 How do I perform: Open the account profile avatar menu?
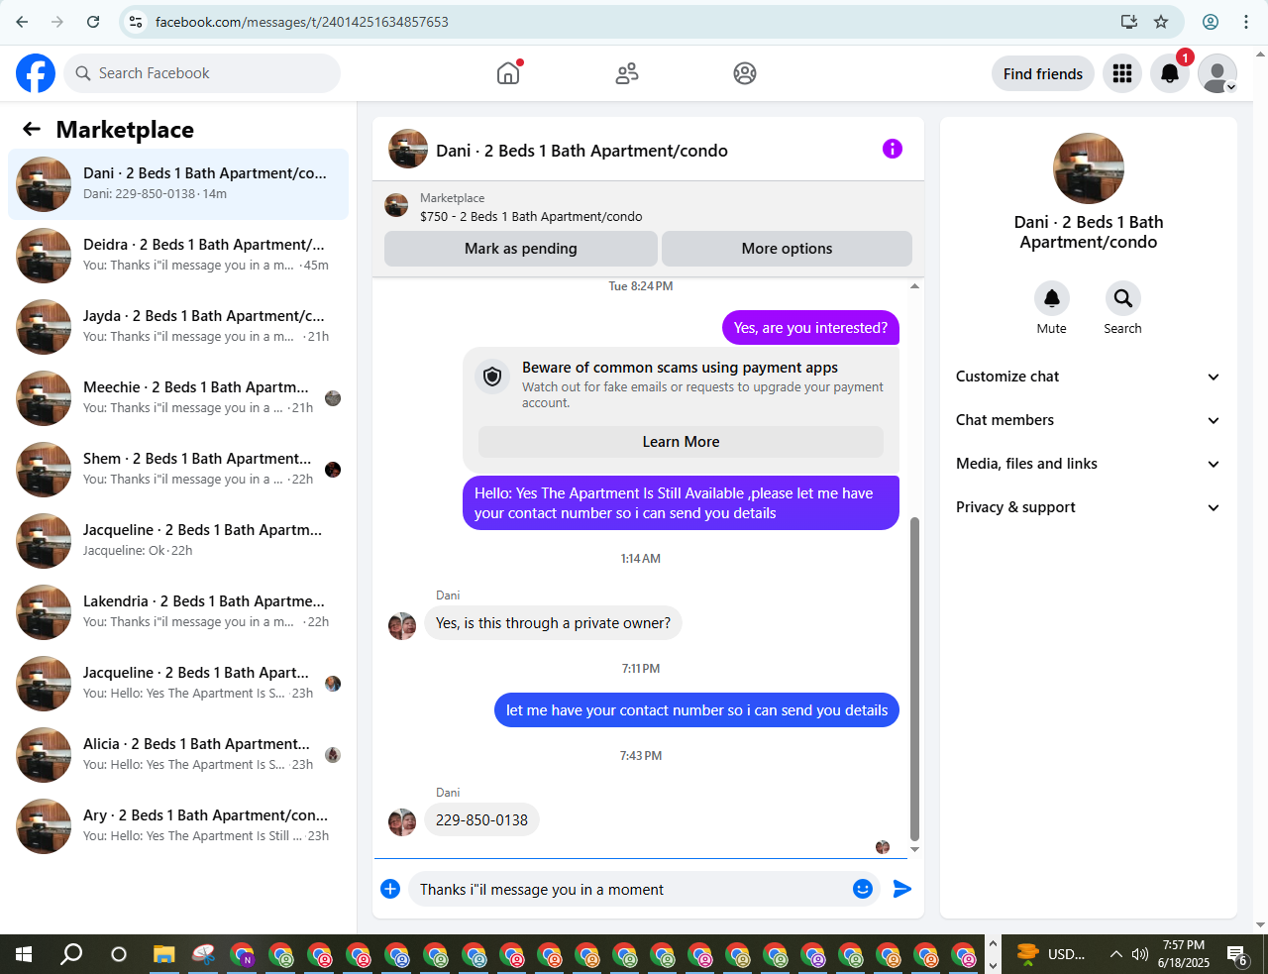click(1217, 73)
